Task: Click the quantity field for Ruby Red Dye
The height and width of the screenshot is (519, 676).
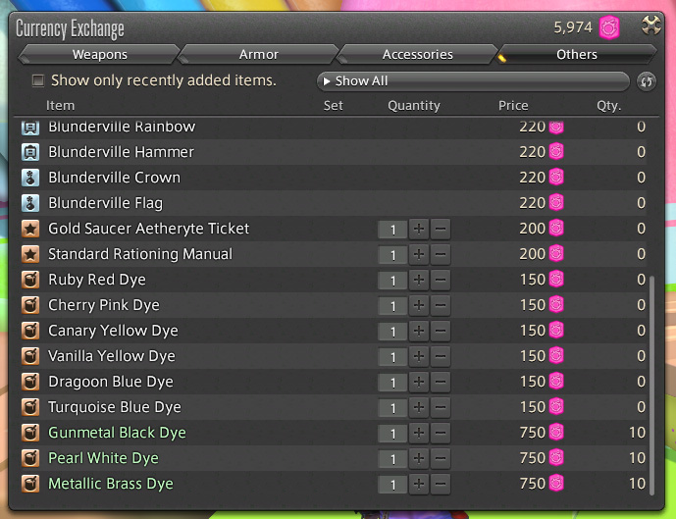Action: 392,281
